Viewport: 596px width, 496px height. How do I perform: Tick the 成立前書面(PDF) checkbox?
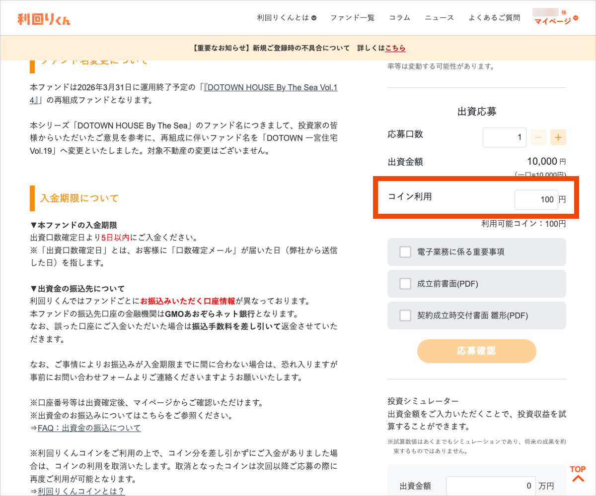[x=405, y=284]
